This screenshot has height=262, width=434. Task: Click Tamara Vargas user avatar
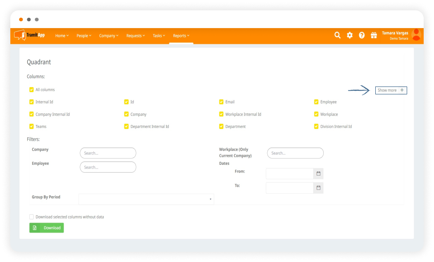[416, 35]
